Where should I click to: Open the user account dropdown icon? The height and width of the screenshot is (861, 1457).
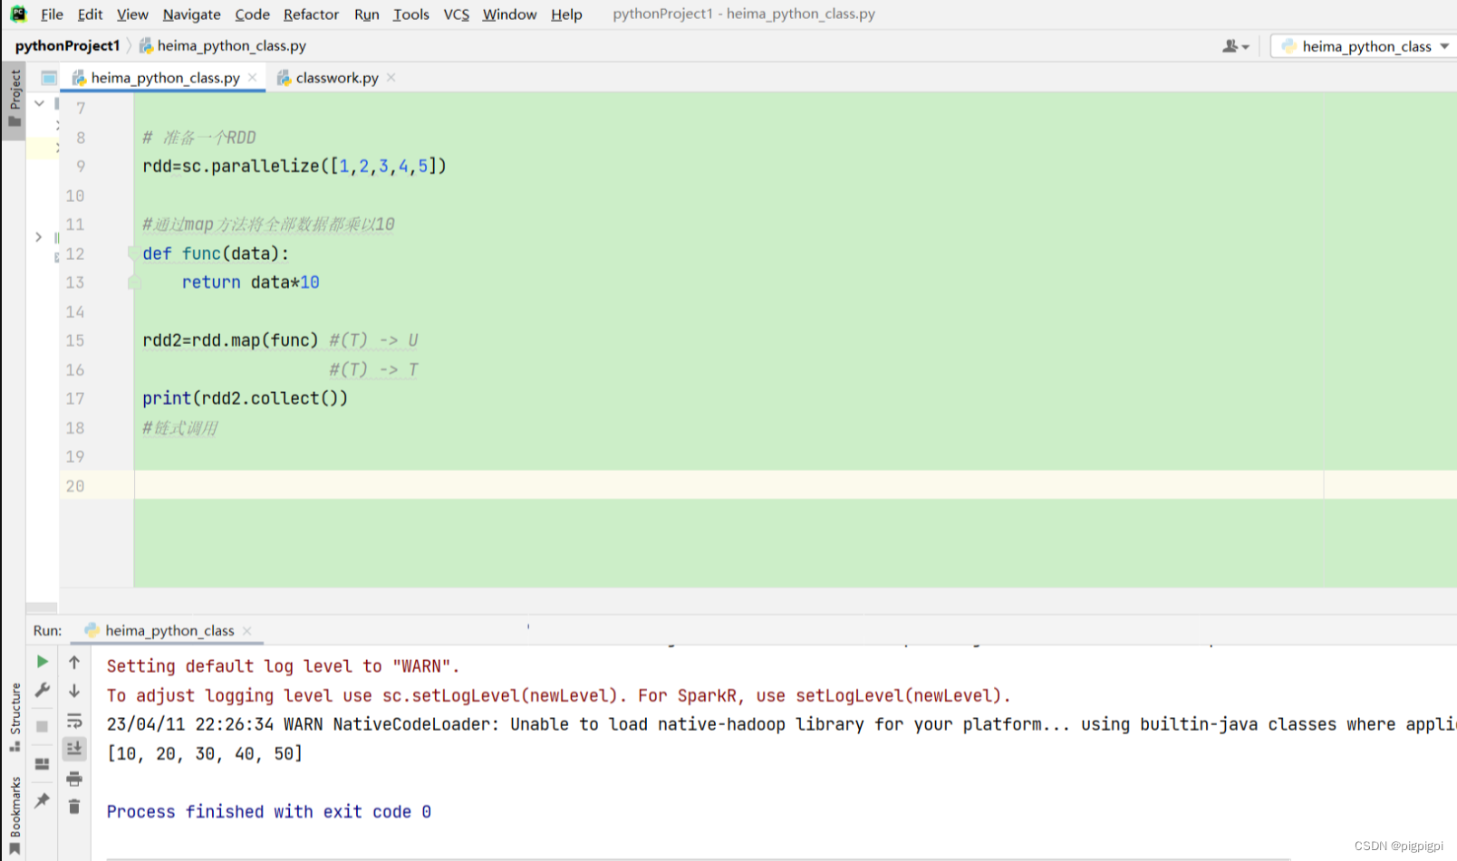pyautogui.click(x=1235, y=46)
